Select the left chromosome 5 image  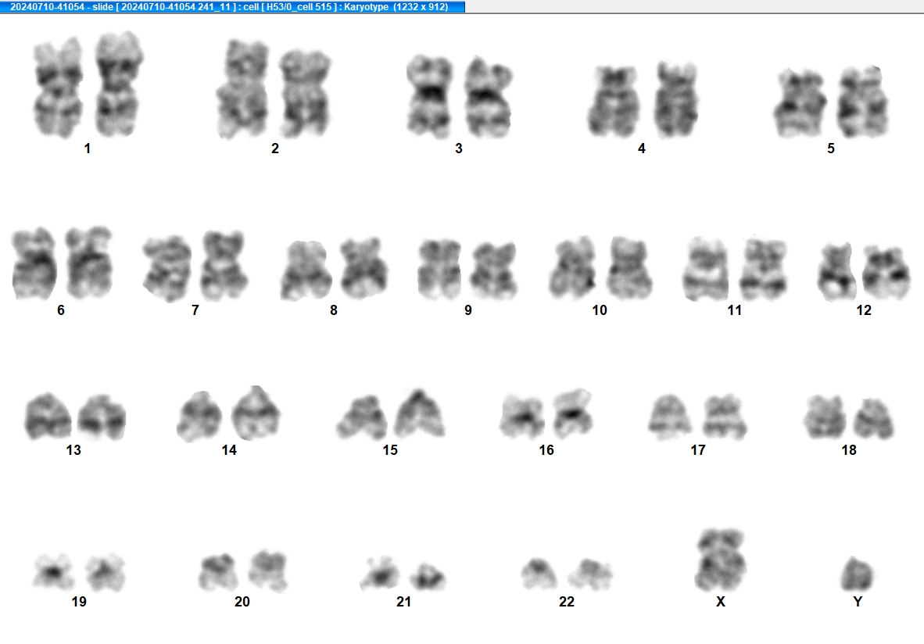click(x=800, y=103)
